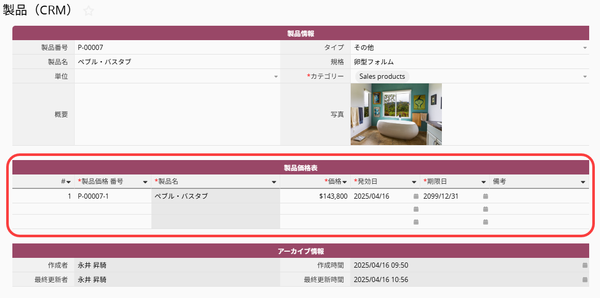The width and height of the screenshot is (600, 298).
Task: Click the アーカイブ情報 section header
Action: click(x=301, y=251)
